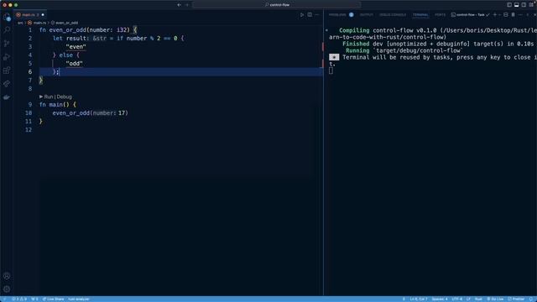Viewport: 537px width, 302px height.
Task: Click the line number 6 gutter
Action: [30, 71]
